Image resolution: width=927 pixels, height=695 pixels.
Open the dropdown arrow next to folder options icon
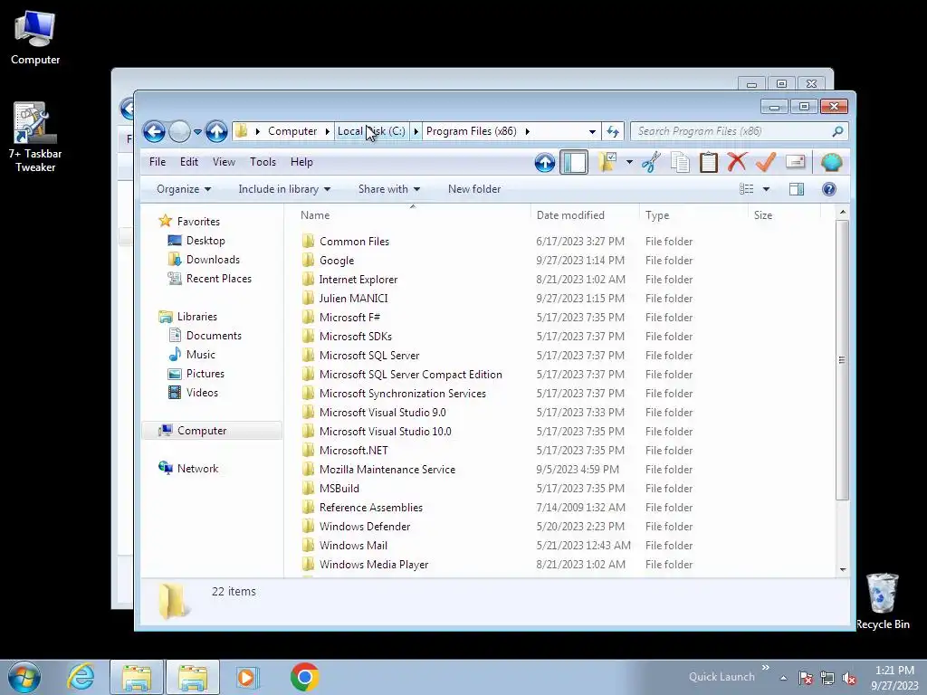629,163
